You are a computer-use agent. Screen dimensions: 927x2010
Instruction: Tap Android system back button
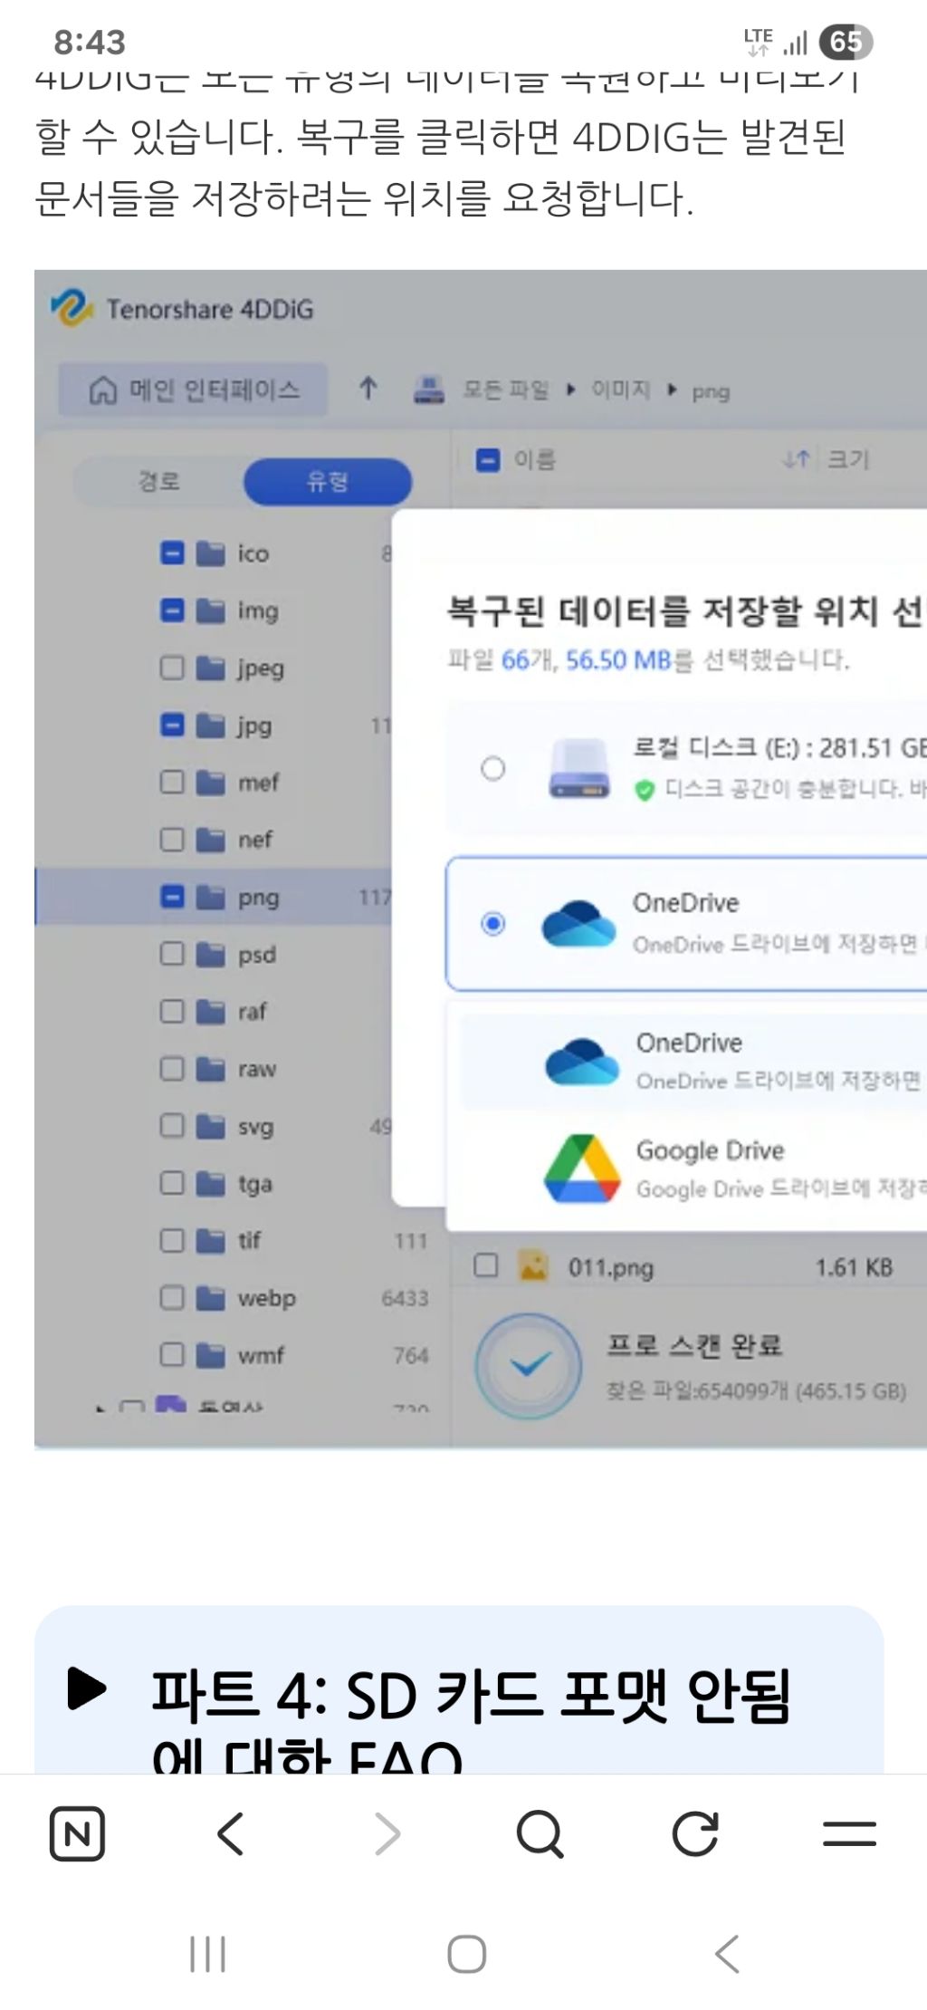click(727, 1954)
